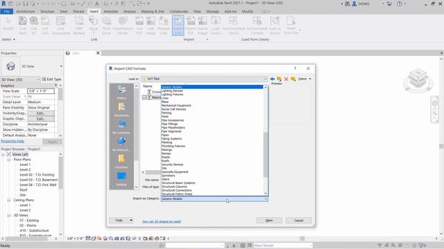Screen dimensions: 444x249
Task: Click the Link CAD ribbon icon
Action: 45,26
